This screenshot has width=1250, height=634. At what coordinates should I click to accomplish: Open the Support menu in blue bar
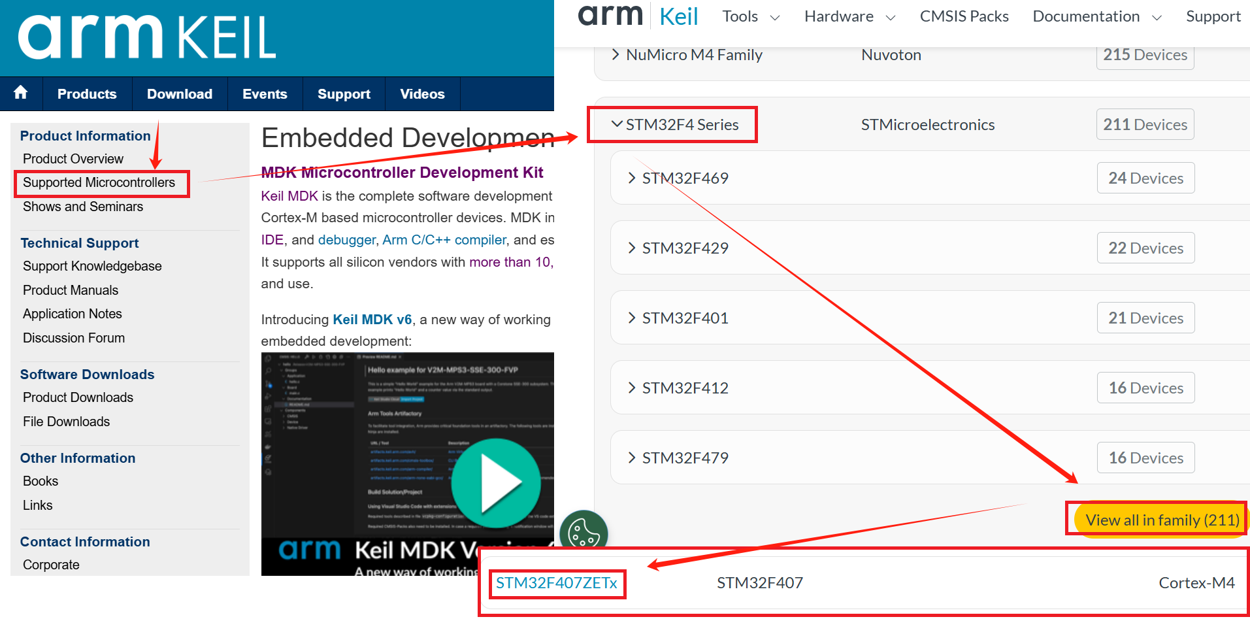click(344, 94)
